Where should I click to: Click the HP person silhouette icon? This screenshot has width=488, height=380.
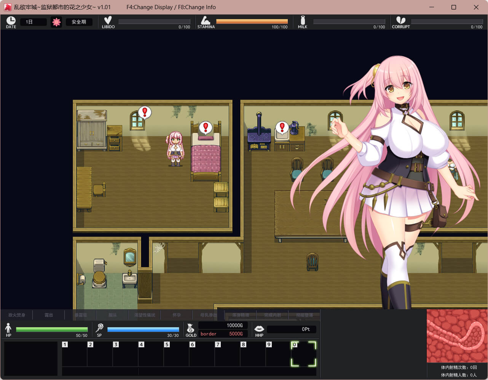8,328
